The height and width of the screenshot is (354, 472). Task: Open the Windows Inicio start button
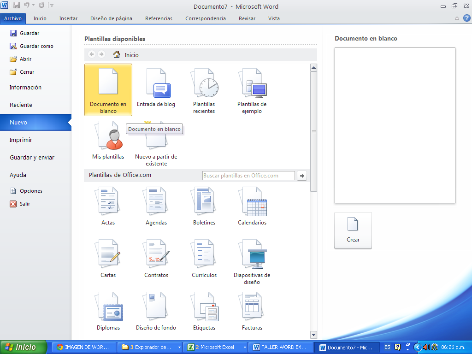tap(24, 347)
